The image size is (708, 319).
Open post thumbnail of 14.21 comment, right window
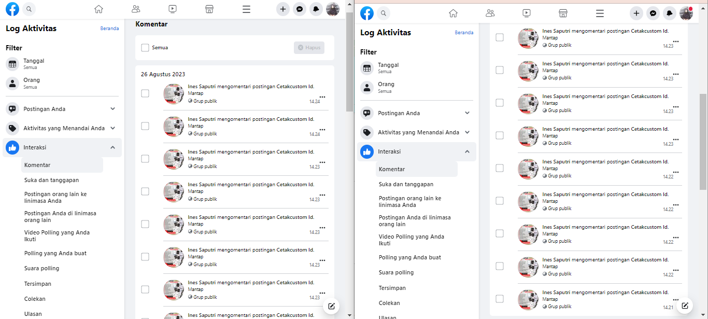click(x=528, y=299)
